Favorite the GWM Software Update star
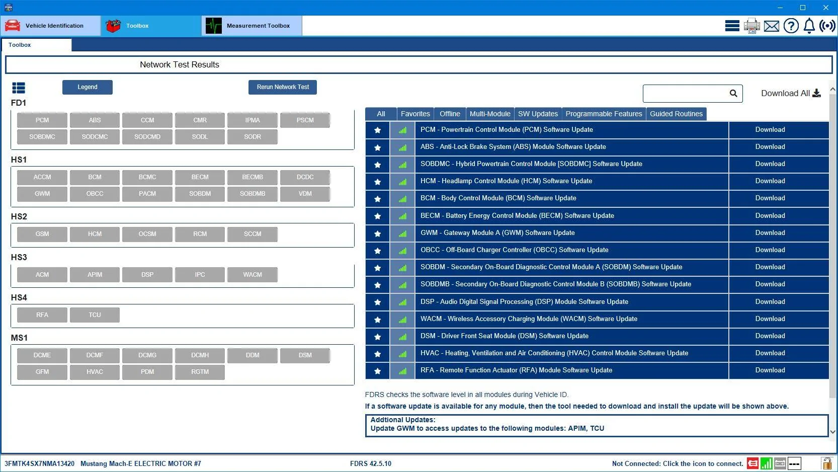Image resolution: width=838 pixels, height=472 pixels. tap(377, 233)
